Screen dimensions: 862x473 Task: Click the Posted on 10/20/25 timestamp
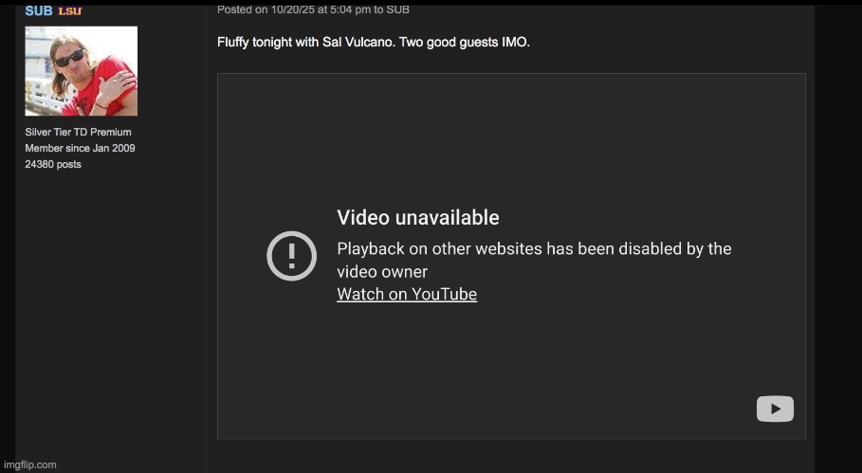click(294, 9)
